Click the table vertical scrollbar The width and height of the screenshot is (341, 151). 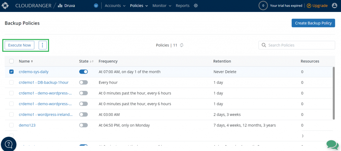[334, 93]
